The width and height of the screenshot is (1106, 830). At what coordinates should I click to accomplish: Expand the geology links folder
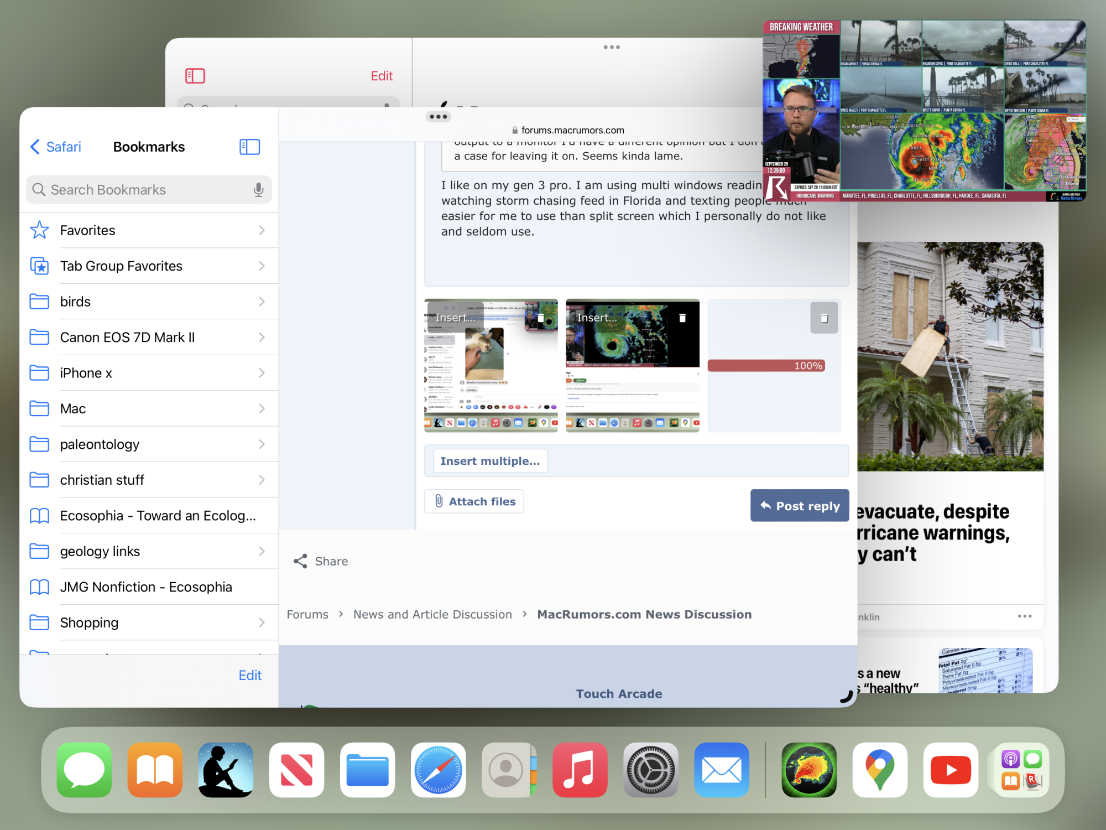point(148,551)
